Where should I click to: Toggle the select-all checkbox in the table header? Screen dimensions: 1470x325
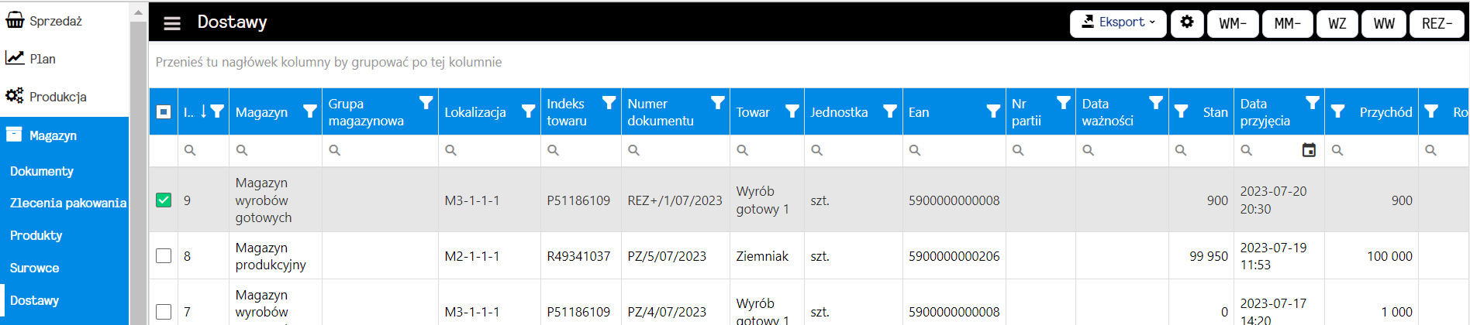pos(164,112)
